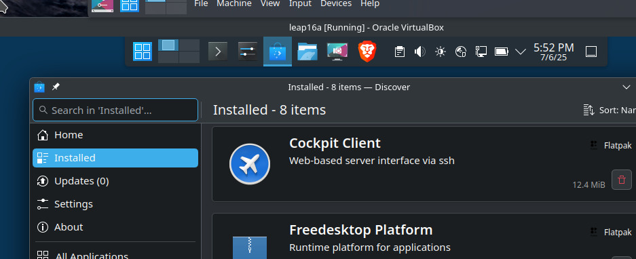This screenshot has height=259, width=636.
Task: Open Dolphin file manager from panel
Action: point(307,52)
